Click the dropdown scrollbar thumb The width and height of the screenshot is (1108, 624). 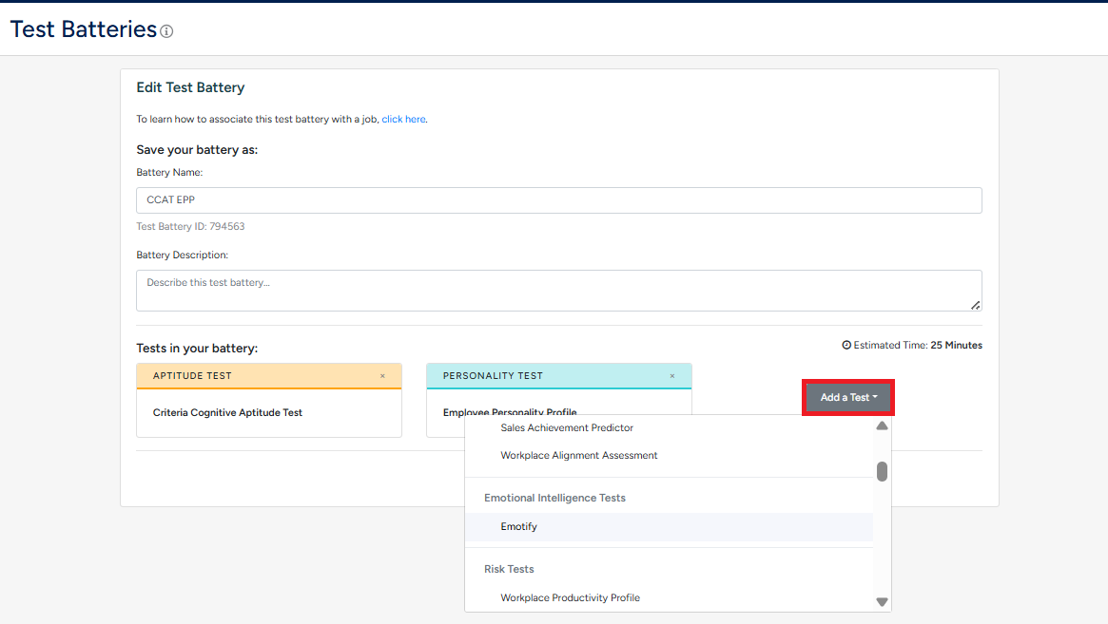click(882, 471)
